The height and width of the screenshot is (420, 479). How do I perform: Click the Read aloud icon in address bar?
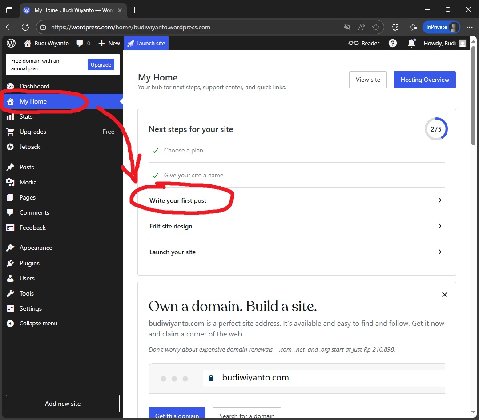pos(362,27)
